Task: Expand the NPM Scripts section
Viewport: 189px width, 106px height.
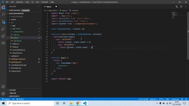Action: tap(24, 96)
